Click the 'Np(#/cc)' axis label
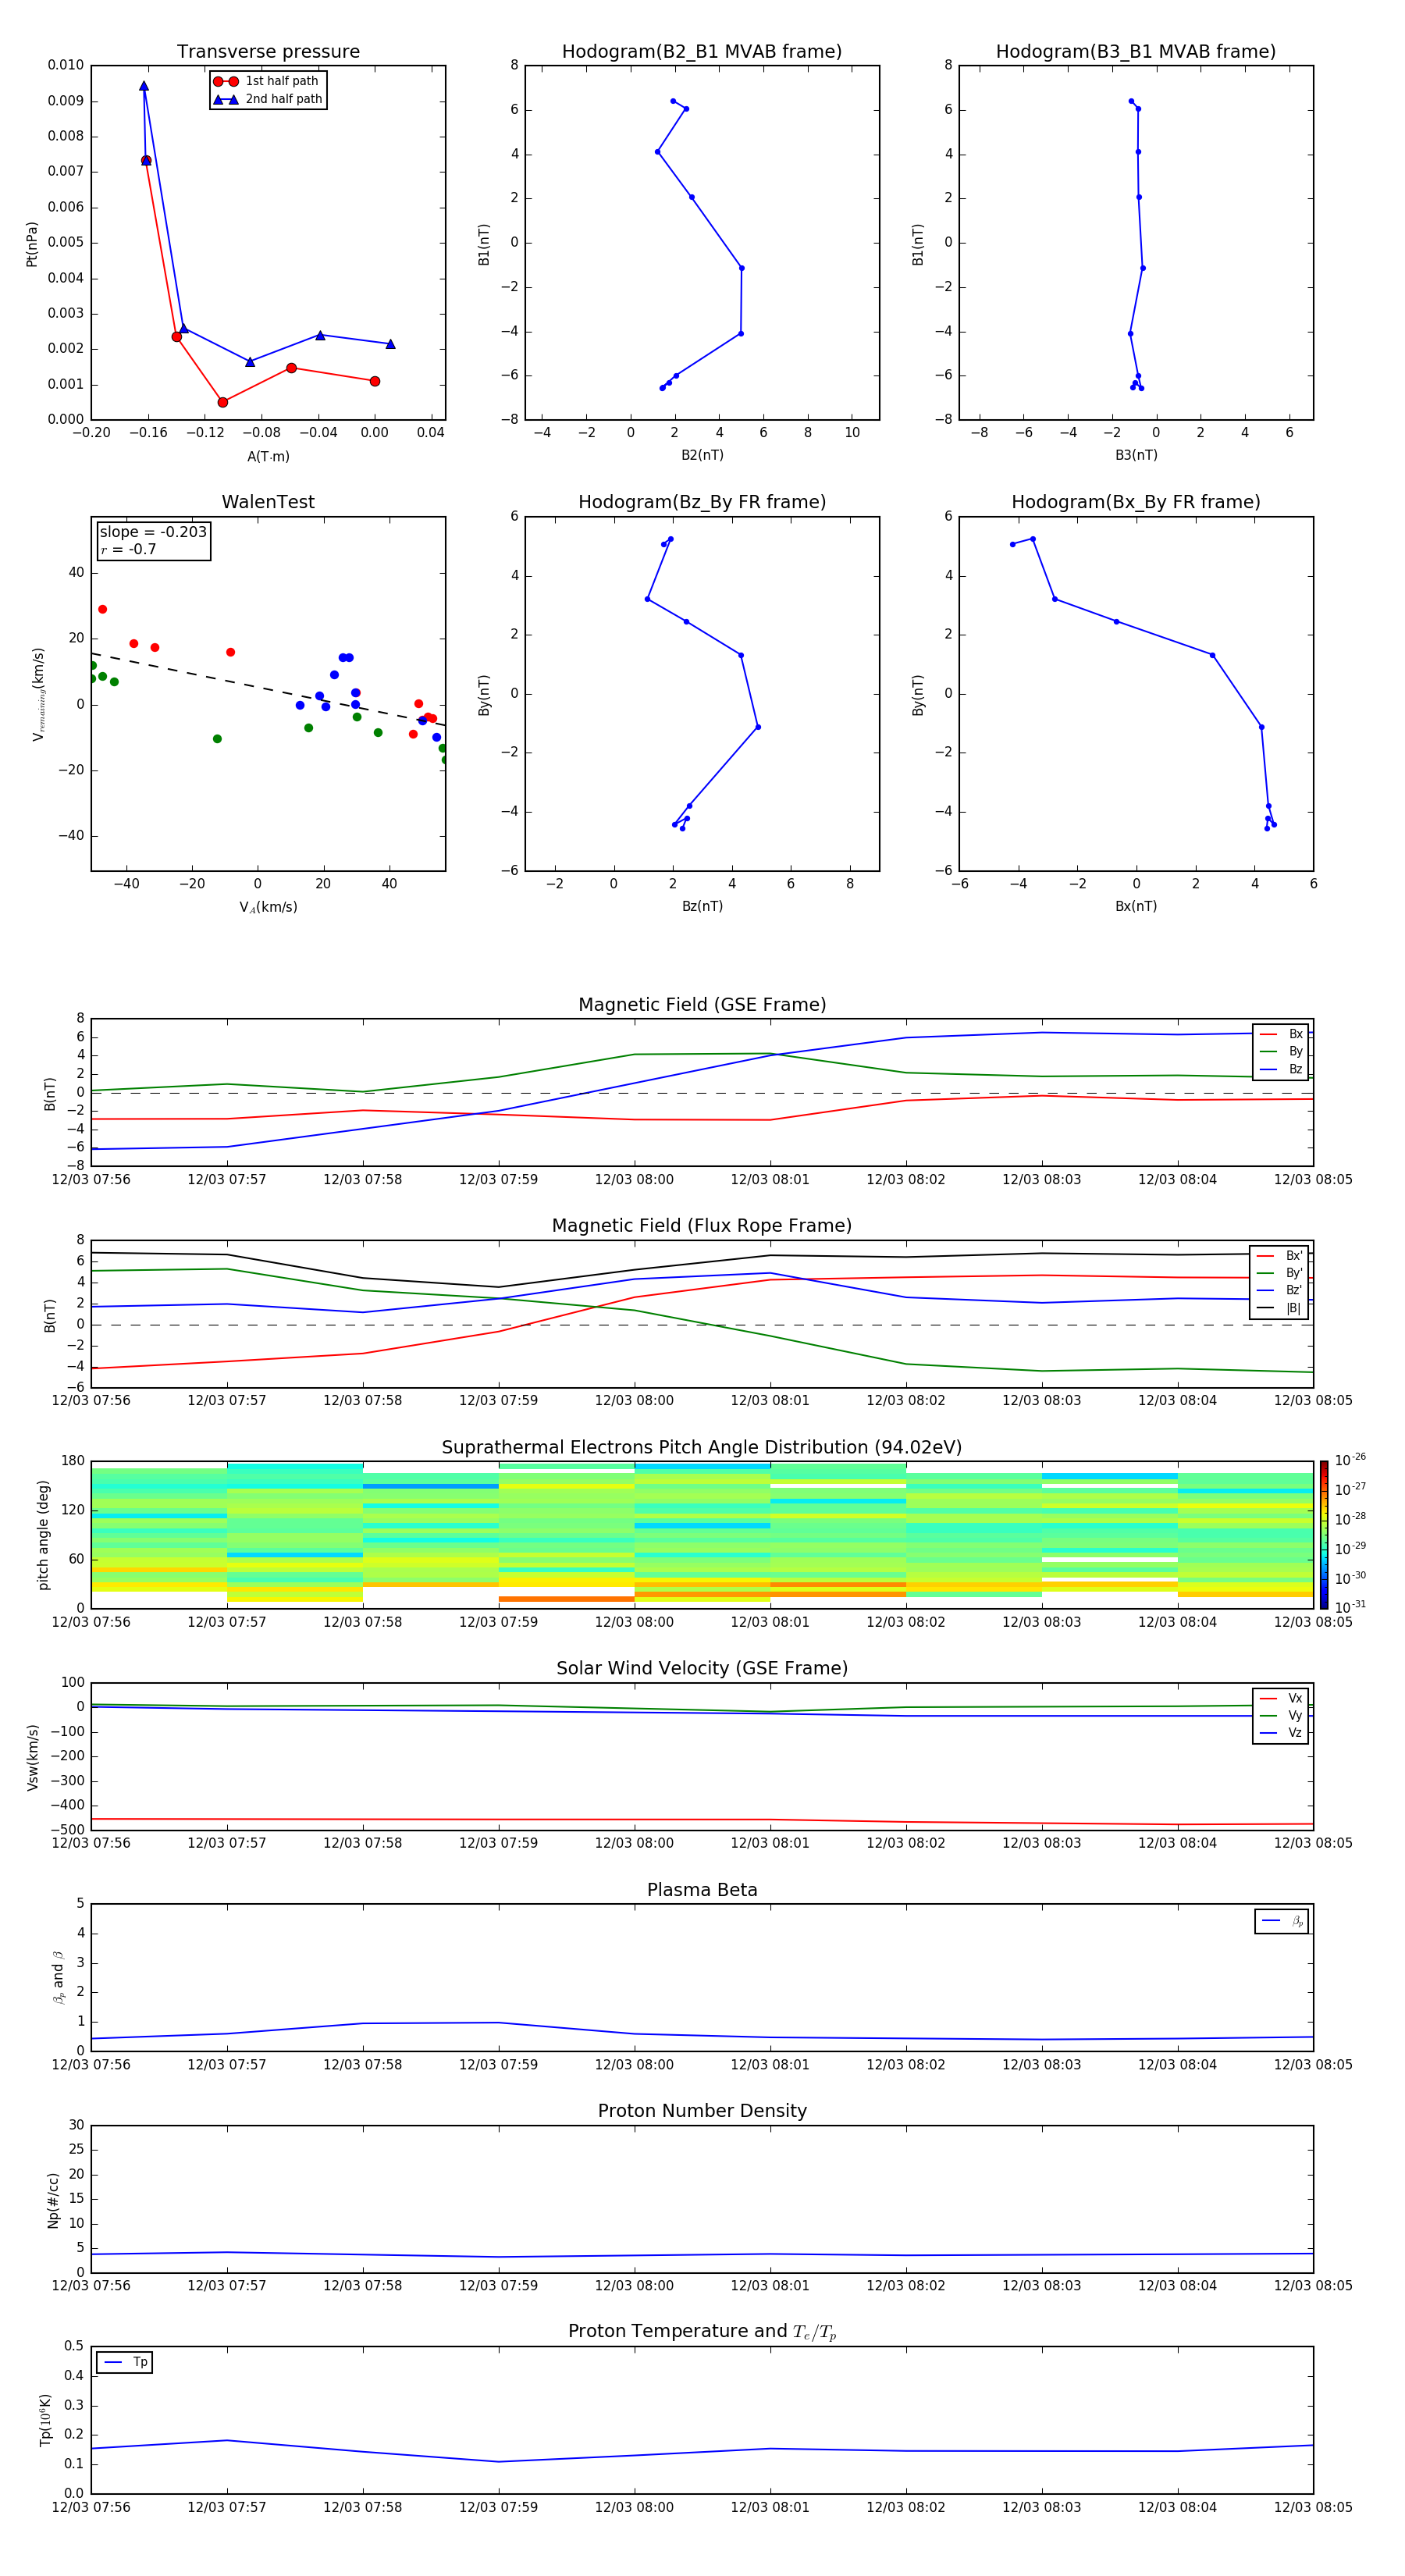 pyautogui.click(x=53, y=2200)
